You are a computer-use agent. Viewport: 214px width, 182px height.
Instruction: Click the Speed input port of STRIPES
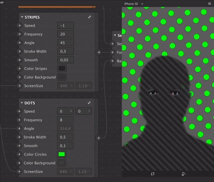pos(20,26)
